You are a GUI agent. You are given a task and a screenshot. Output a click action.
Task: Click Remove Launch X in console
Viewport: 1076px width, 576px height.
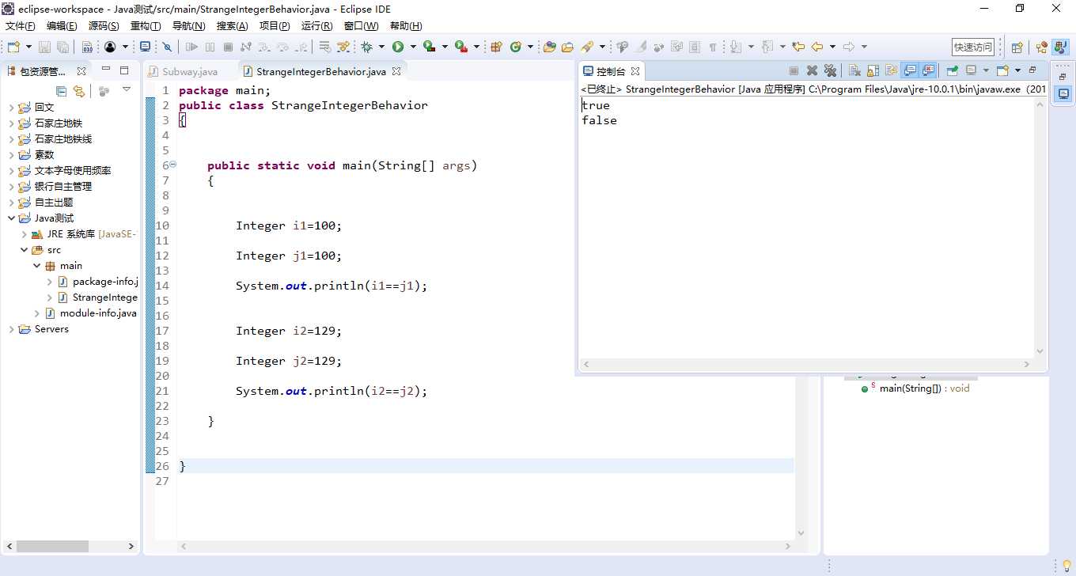point(812,70)
